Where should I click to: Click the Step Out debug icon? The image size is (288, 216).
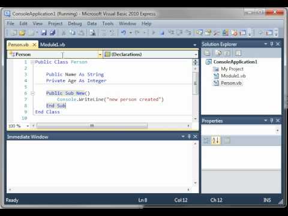(x=188, y=32)
